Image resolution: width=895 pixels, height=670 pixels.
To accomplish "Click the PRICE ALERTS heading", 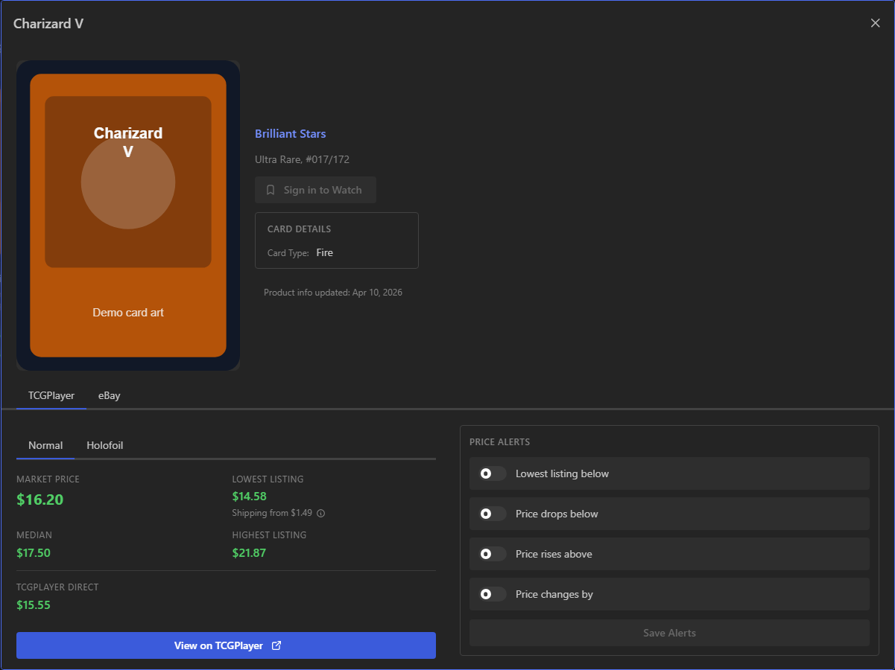I will pyautogui.click(x=500, y=442).
